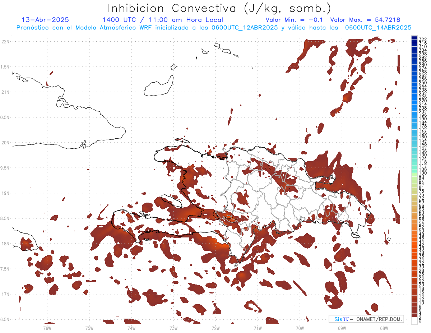This screenshot has width=431, height=333.
Task: Click the "100" colorbar value
Action: pos(422,173)
